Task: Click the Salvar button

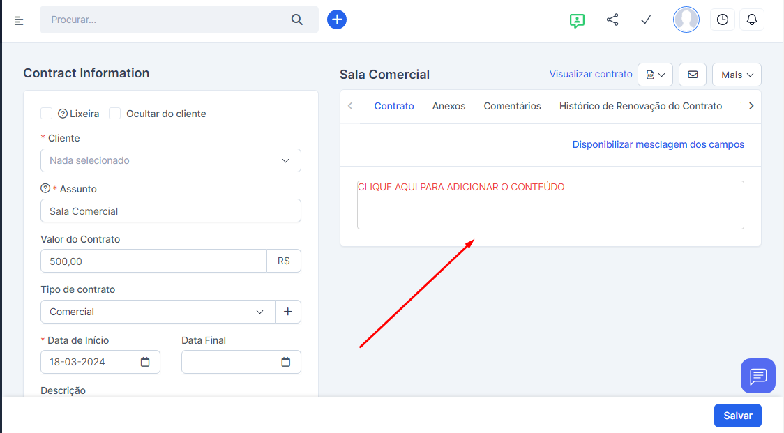Action: point(737,416)
